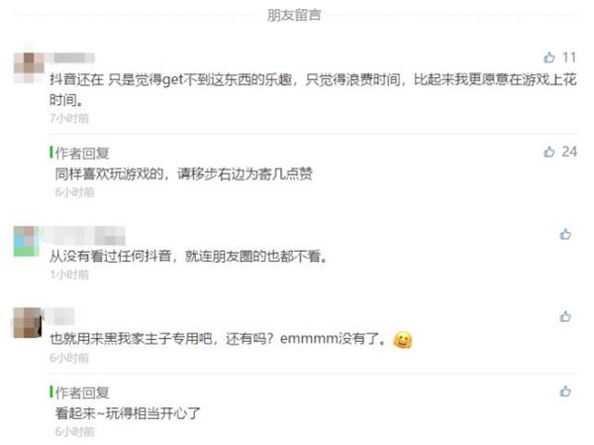Like the author reply 看起来~玩得相当开心了
Image resolution: width=594 pixels, height=445 pixels.
[565, 391]
